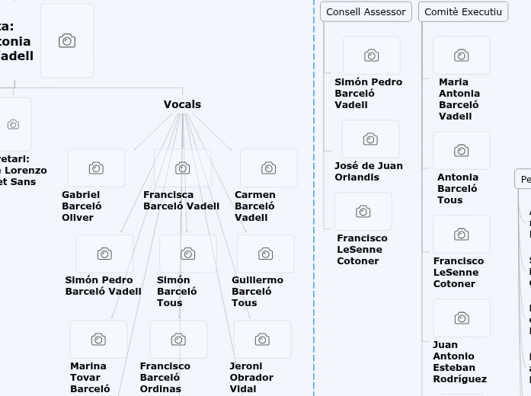Viewport: 531px width, 396px height.
Task: Click photo placeholder above Guillermo Barceló Tous
Action: (x=265, y=254)
